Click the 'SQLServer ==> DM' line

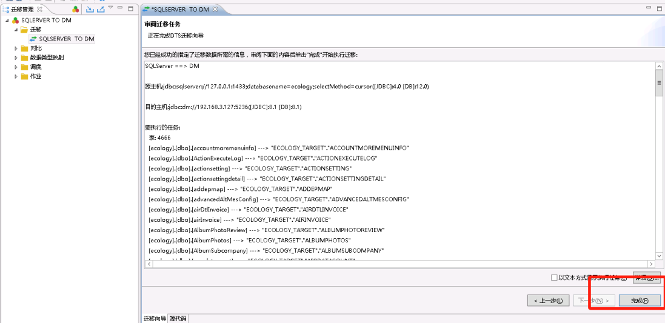pyautogui.click(x=172, y=66)
